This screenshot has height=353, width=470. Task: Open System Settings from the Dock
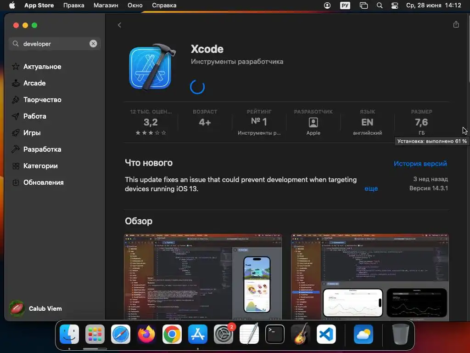[x=224, y=334]
